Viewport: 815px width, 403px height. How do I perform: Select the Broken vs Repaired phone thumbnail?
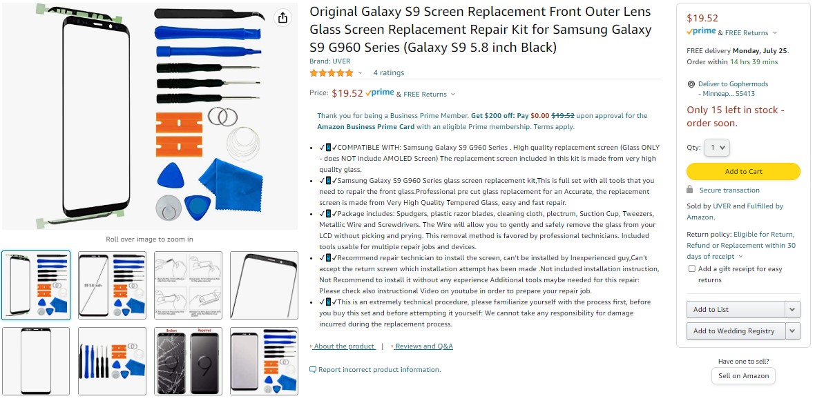(x=188, y=361)
